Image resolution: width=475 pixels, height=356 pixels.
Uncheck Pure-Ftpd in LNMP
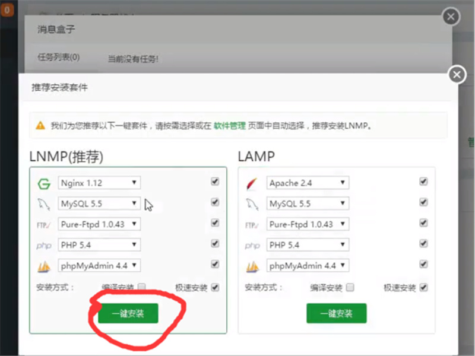click(215, 223)
